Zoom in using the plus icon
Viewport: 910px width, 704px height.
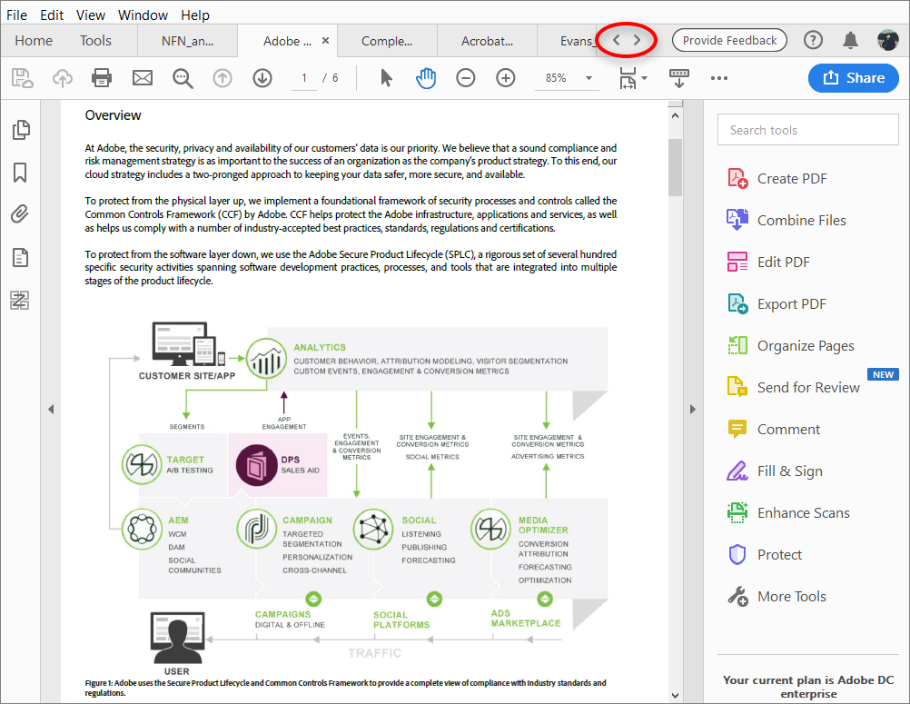pyautogui.click(x=505, y=78)
